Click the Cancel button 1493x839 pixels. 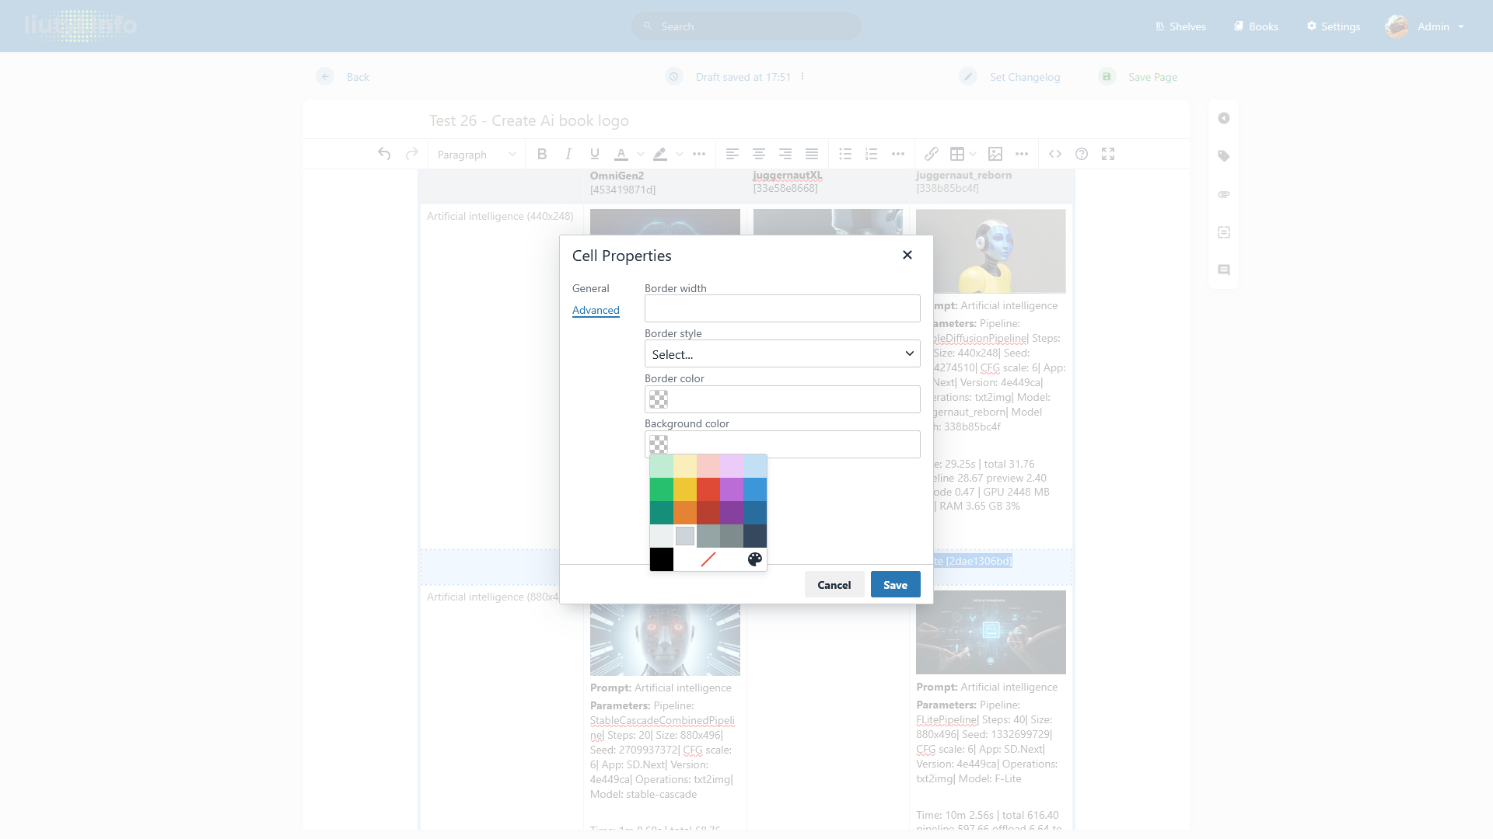click(x=834, y=585)
